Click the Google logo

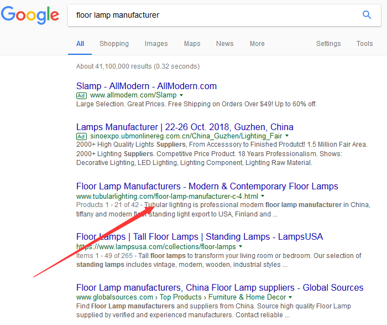click(x=30, y=15)
